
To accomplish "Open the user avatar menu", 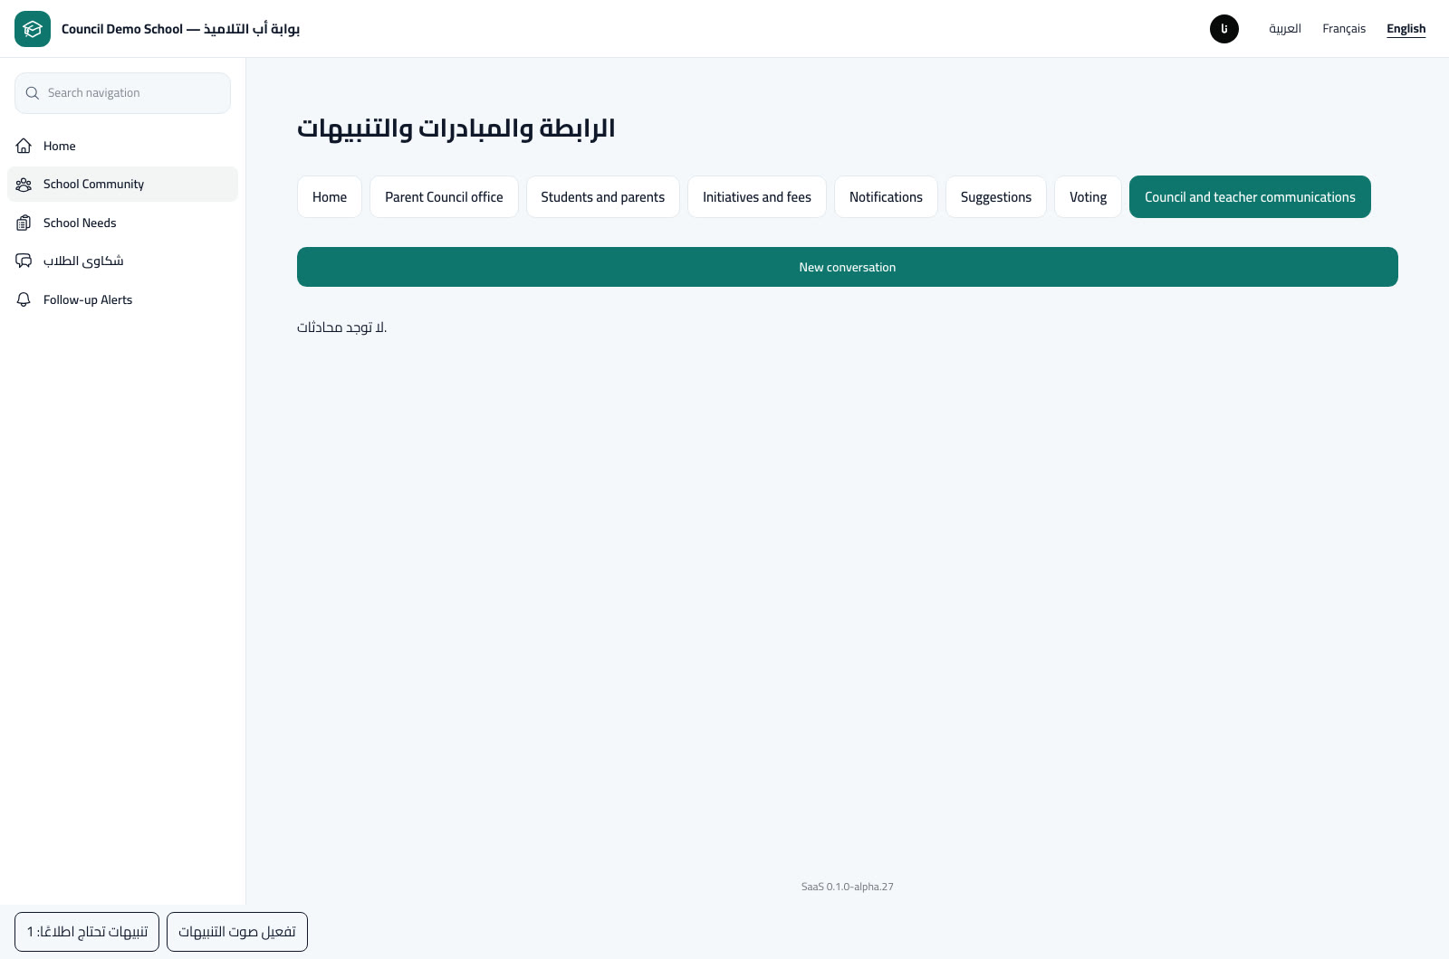I will coord(1224,29).
